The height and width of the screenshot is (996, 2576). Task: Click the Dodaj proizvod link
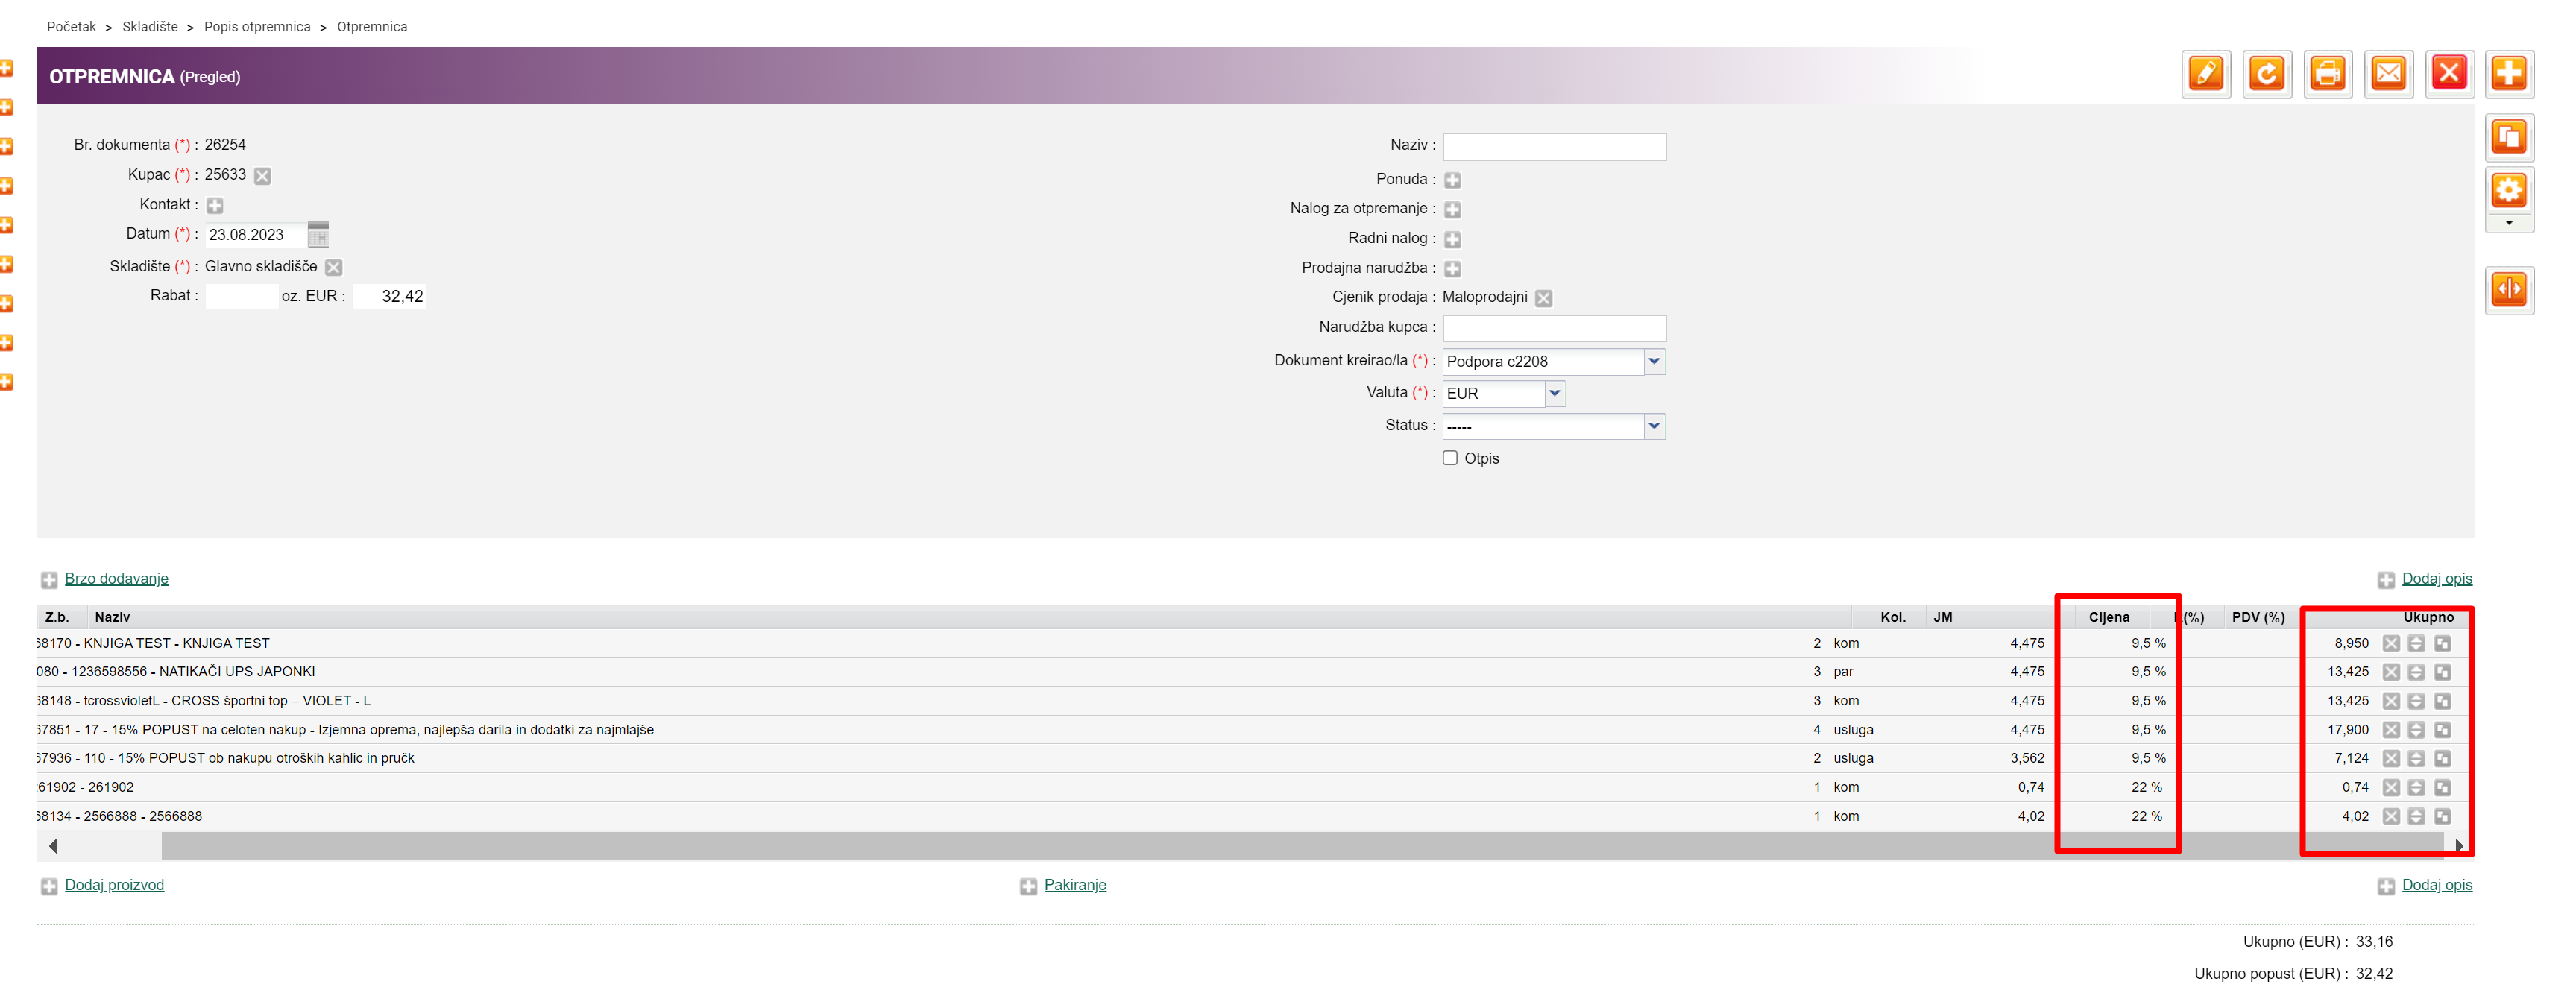114,885
